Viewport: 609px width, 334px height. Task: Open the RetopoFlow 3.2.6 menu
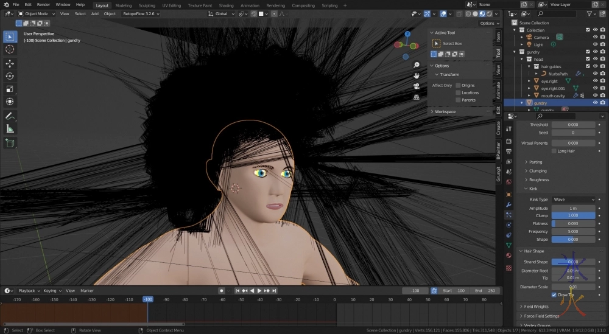point(140,13)
